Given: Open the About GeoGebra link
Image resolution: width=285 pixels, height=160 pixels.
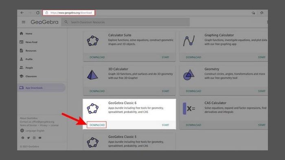Looking at the screenshot, I should tap(28, 118).
